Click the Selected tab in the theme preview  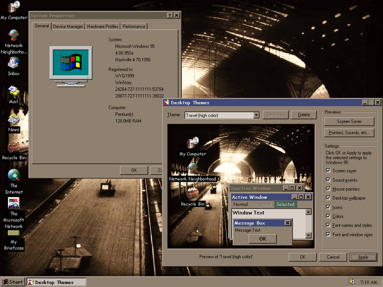pos(285,204)
